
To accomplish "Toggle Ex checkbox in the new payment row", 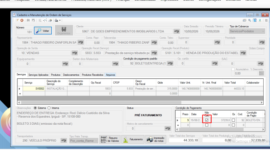I will (x=233, y=125).
